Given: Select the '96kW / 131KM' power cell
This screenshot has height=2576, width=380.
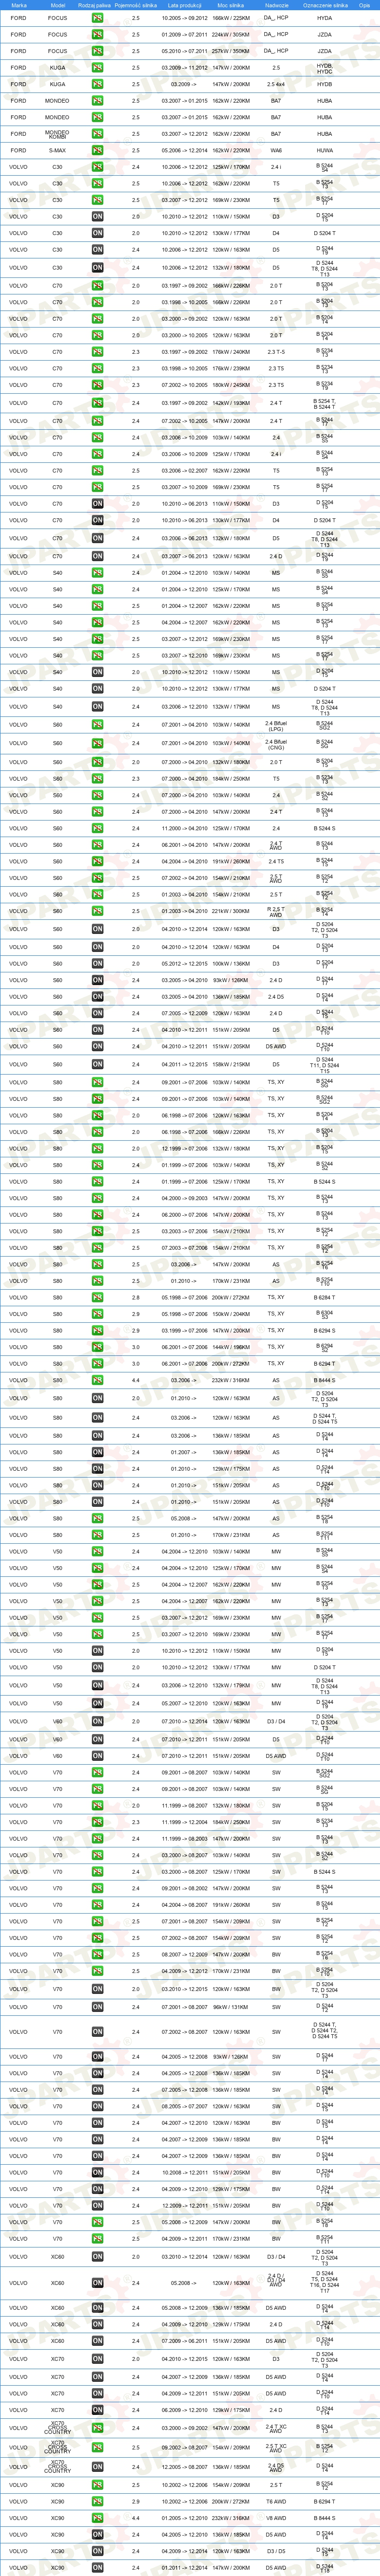Looking at the screenshot, I should [231, 2007].
